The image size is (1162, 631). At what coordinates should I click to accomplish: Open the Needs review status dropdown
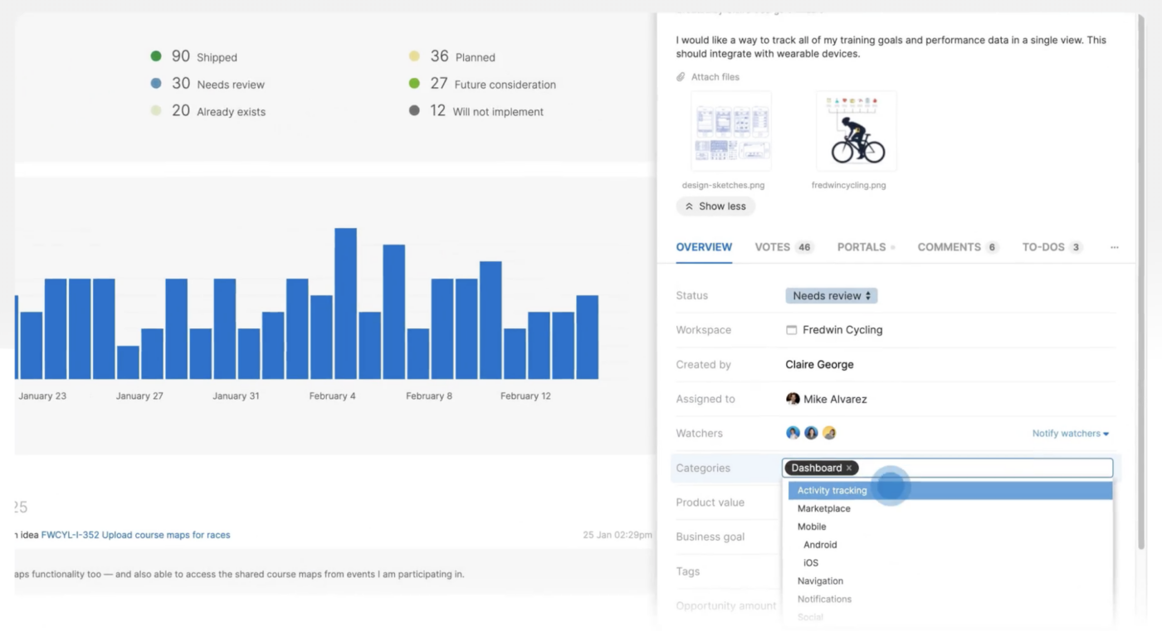(832, 295)
